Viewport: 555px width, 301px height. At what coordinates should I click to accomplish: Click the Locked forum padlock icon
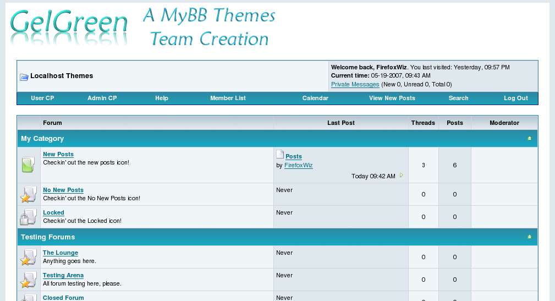coord(29,217)
